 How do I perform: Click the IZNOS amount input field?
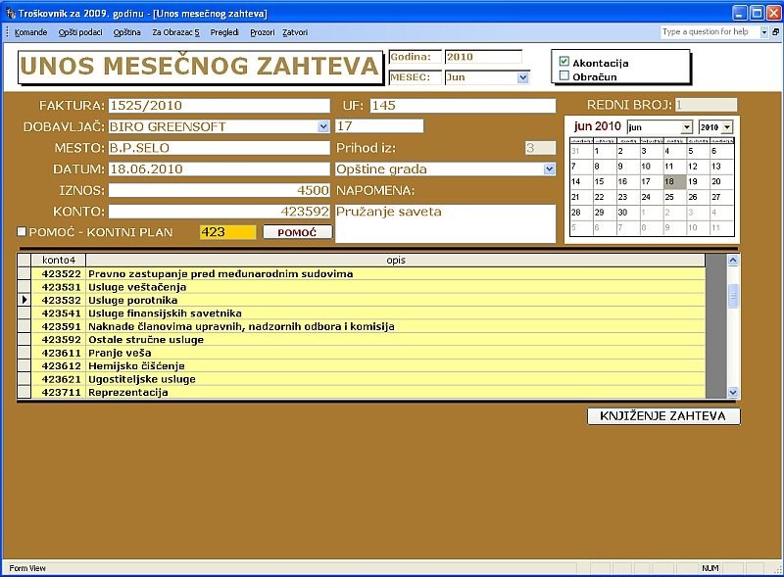click(219, 190)
